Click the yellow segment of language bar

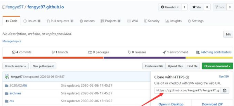click(209, 58)
